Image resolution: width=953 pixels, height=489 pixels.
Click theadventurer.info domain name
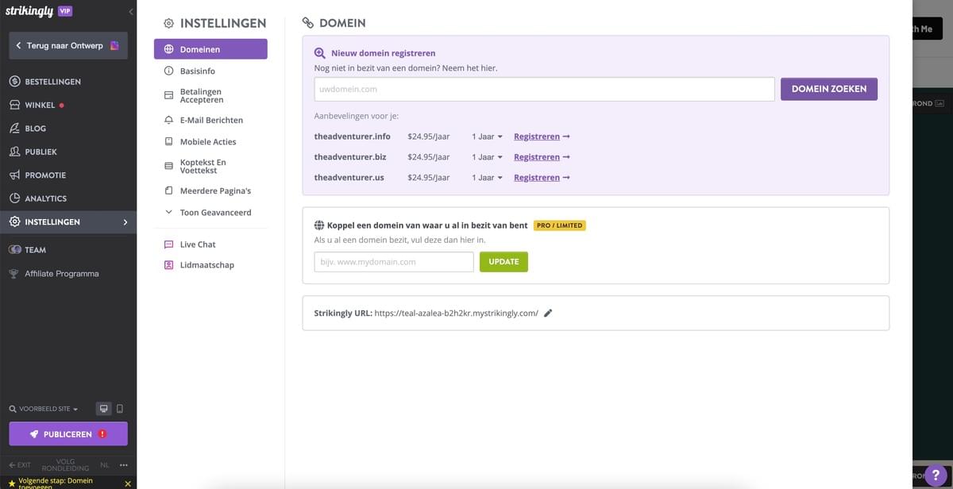353,137
